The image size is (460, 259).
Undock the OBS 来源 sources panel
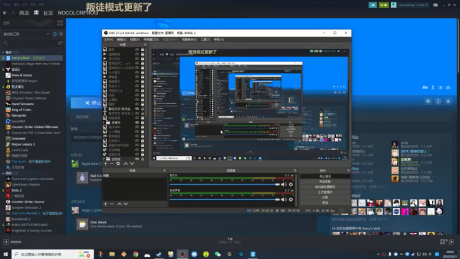point(145,45)
